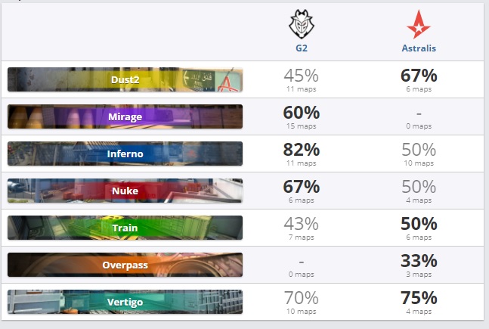The height and width of the screenshot is (329, 489).
Task: Open the G2 team name link
Action: pos(301,48)
